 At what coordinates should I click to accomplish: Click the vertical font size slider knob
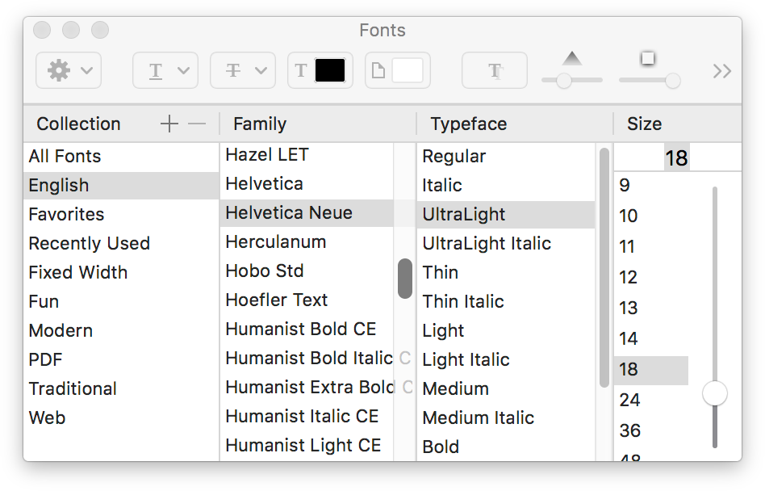point(715,393)
